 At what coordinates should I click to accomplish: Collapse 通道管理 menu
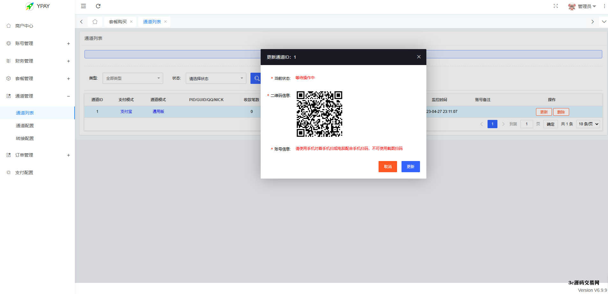pyautogui.click(x=37, y=96)
